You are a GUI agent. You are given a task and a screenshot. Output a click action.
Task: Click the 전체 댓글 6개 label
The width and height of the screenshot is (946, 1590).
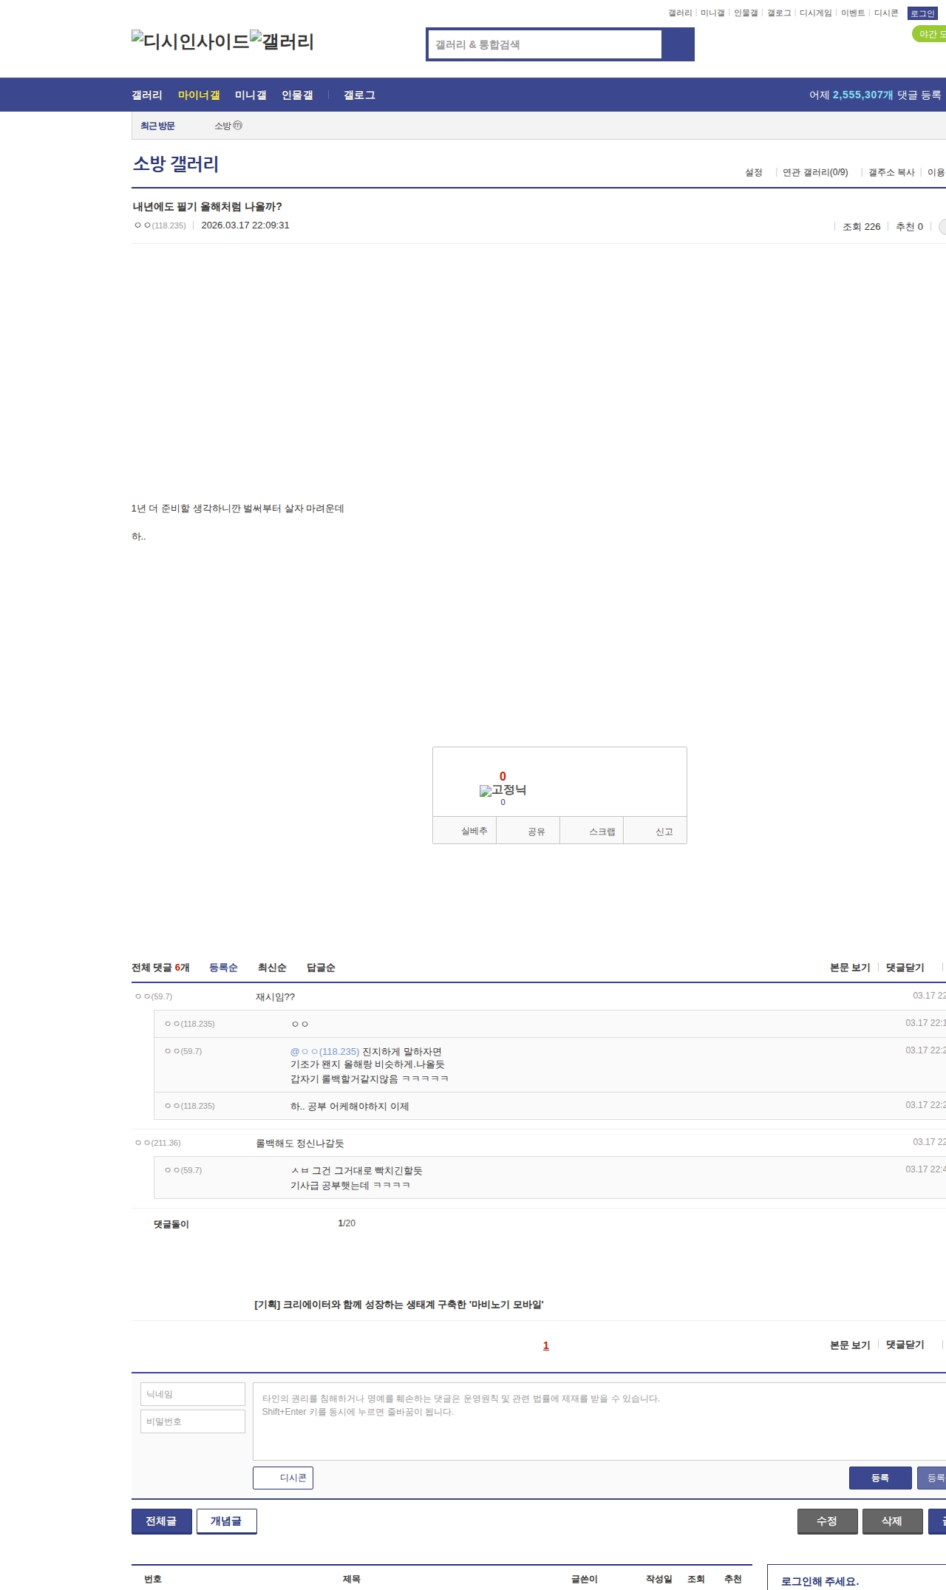[160, 968]
